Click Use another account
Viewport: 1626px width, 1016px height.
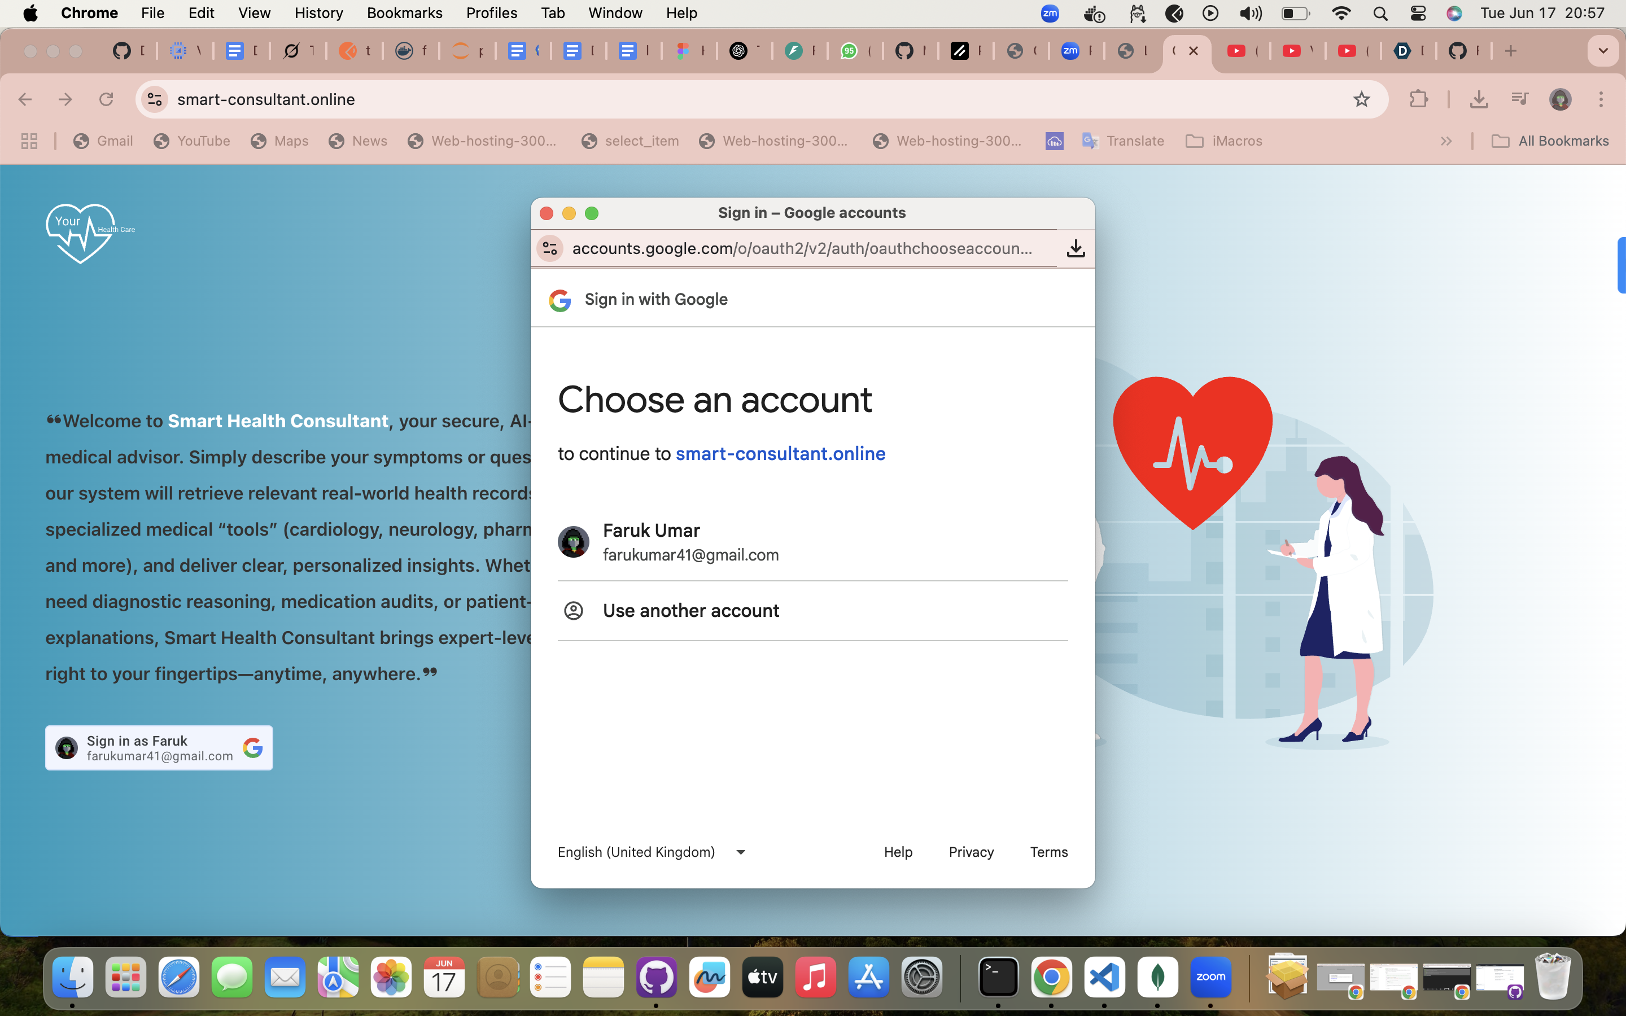click(690, 611)
